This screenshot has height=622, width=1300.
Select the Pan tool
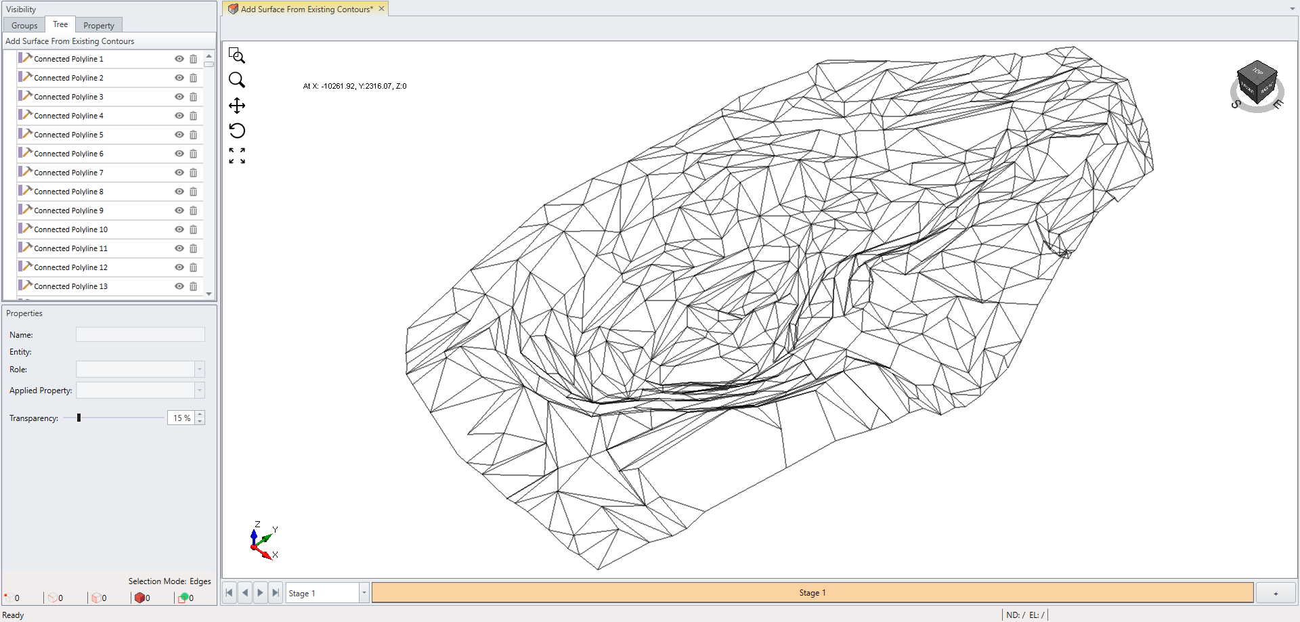[x=237, y=106]
